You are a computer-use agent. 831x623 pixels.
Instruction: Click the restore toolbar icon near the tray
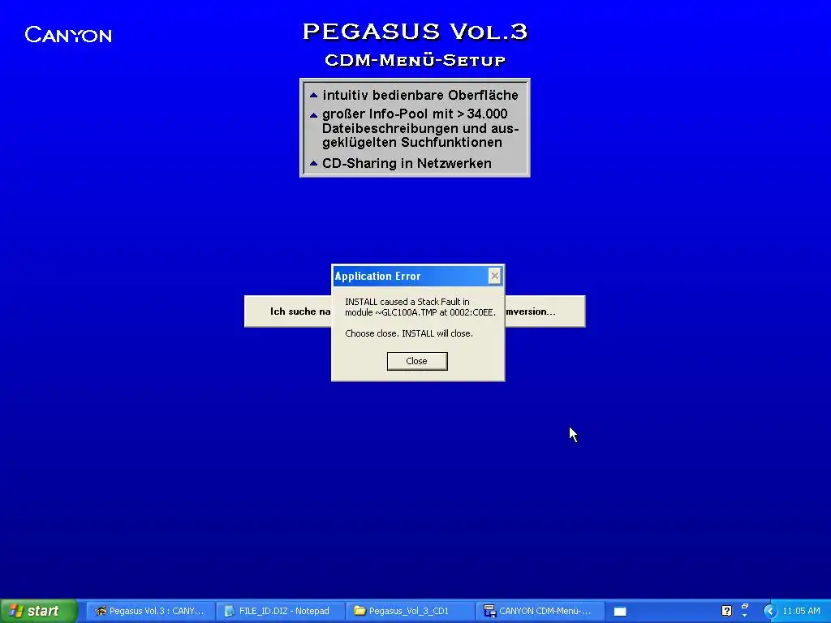[x=745, y=606]
